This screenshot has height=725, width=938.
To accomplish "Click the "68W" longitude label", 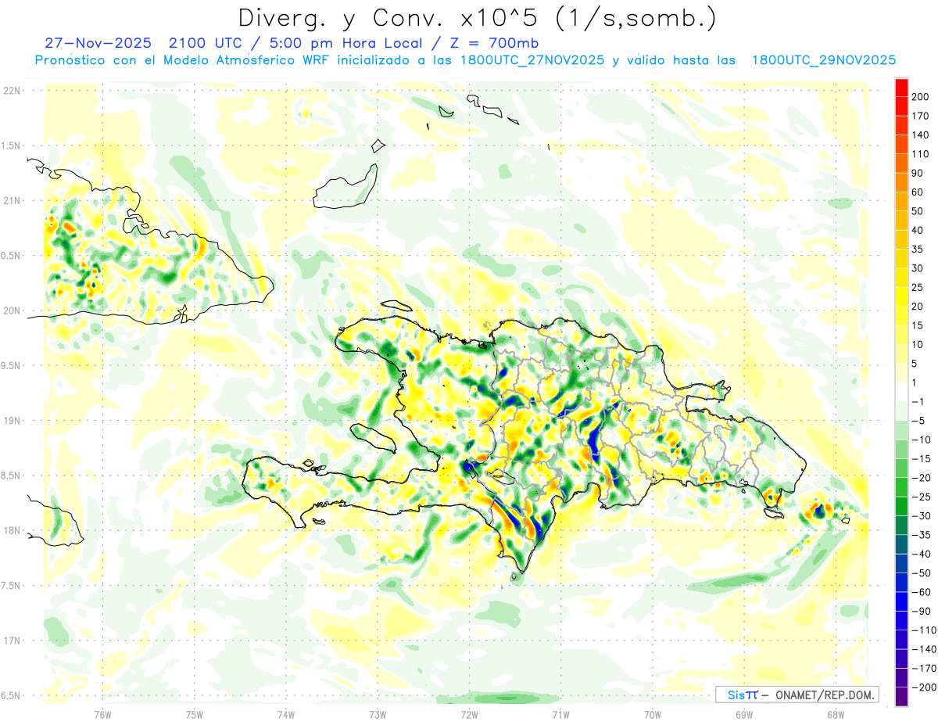I will click(x=836, y=715).
